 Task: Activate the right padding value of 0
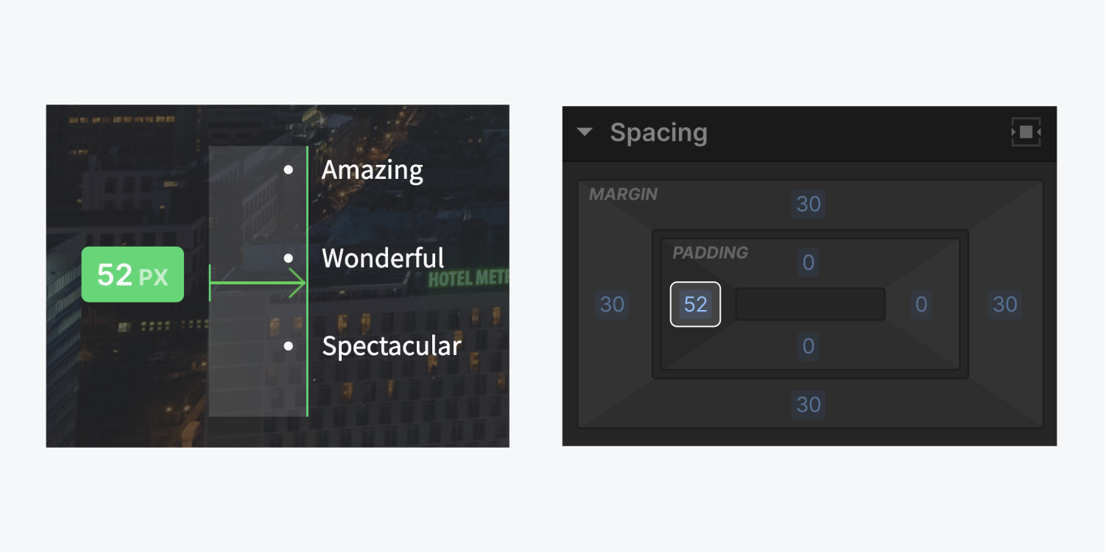pyautogui.click(x=920, y=305)
